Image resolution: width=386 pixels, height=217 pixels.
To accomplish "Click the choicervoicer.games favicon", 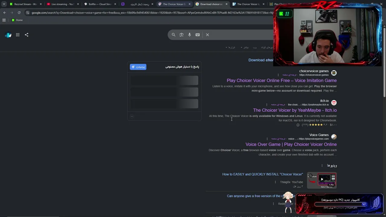I will point(334,73).
